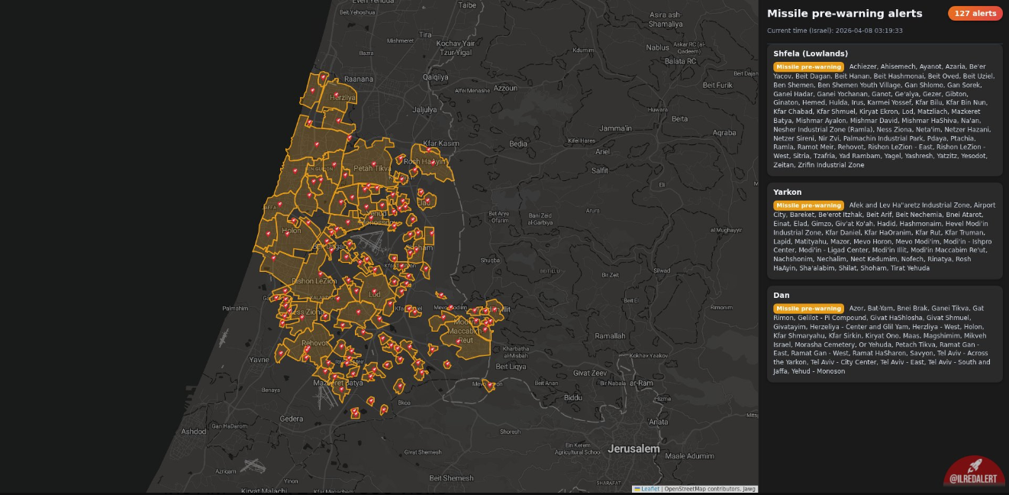This screenshot has height=495, width=1009.
Task: Click the Missile pre-warning badge in the Dan card
Action: point(809,309)
